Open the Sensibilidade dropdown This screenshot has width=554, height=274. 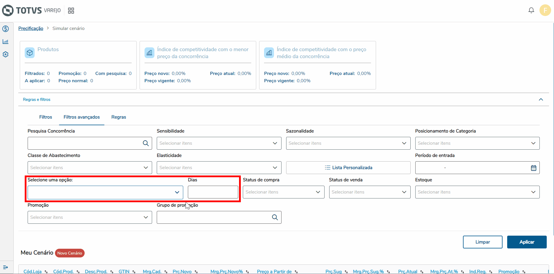pos(219,143)
